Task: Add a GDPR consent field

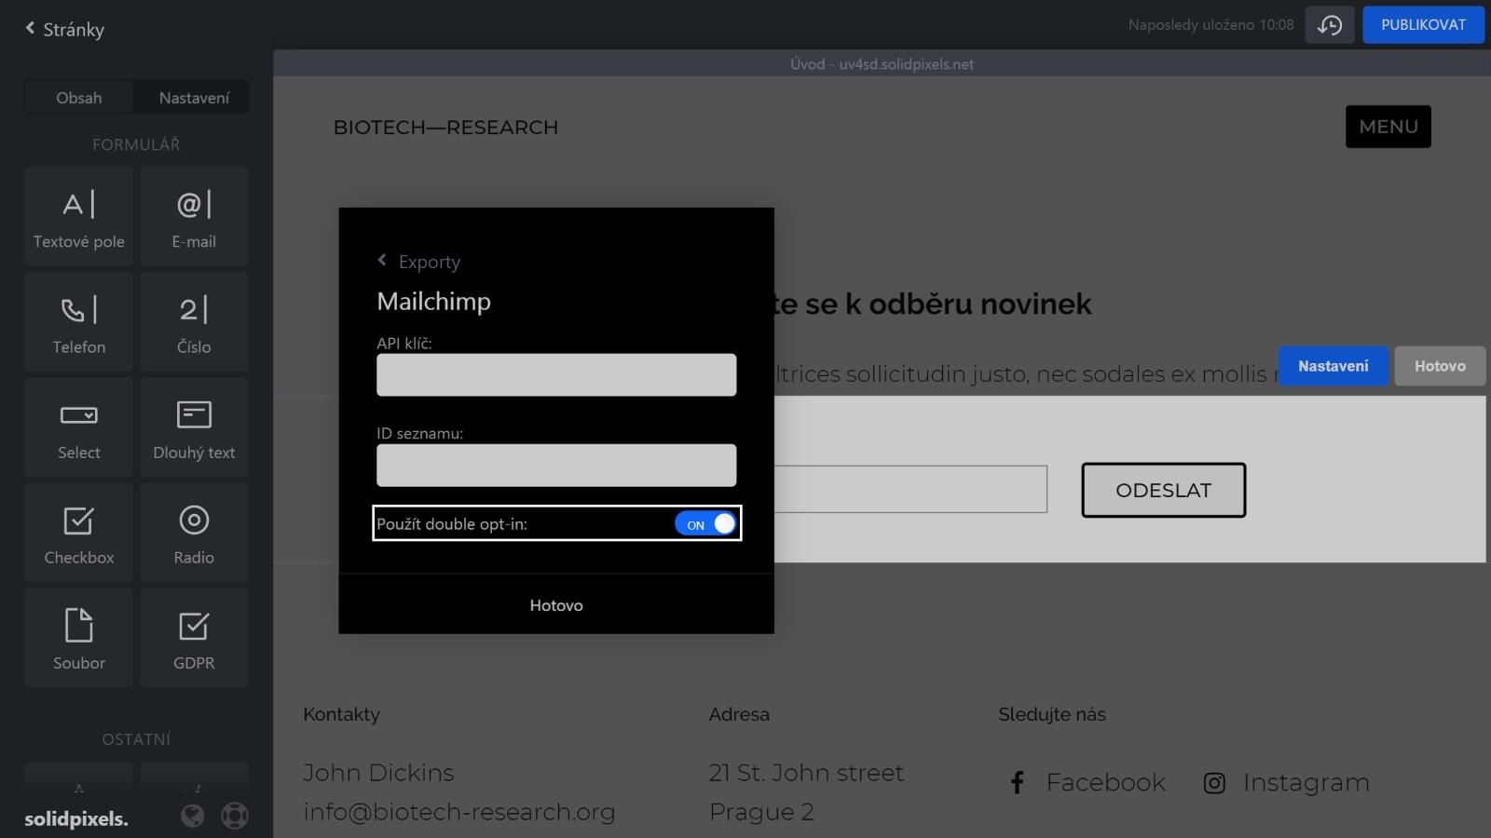Action: pos(193,637)
